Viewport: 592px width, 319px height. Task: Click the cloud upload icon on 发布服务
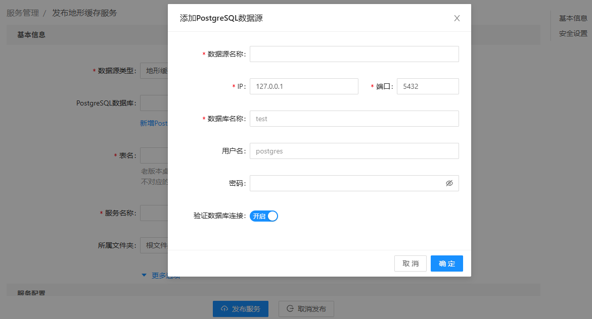[224, 309]
